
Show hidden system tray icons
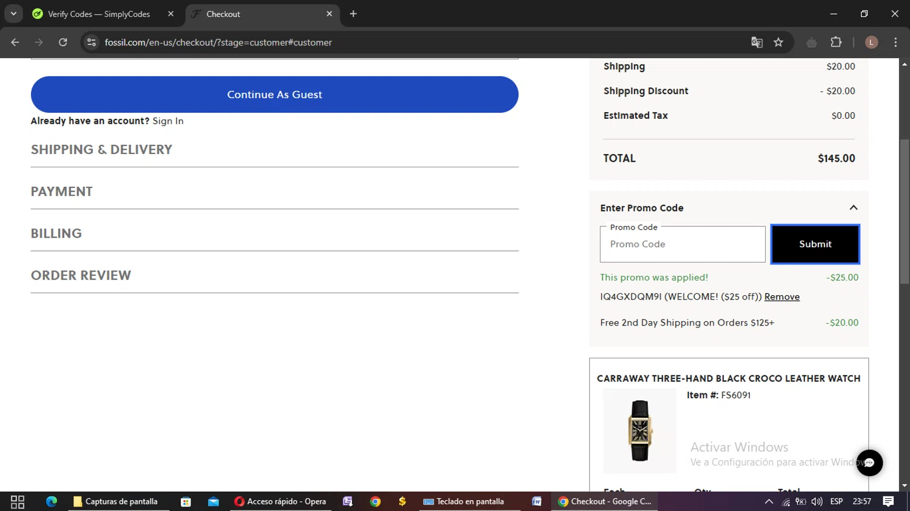(x=769, y=502)
